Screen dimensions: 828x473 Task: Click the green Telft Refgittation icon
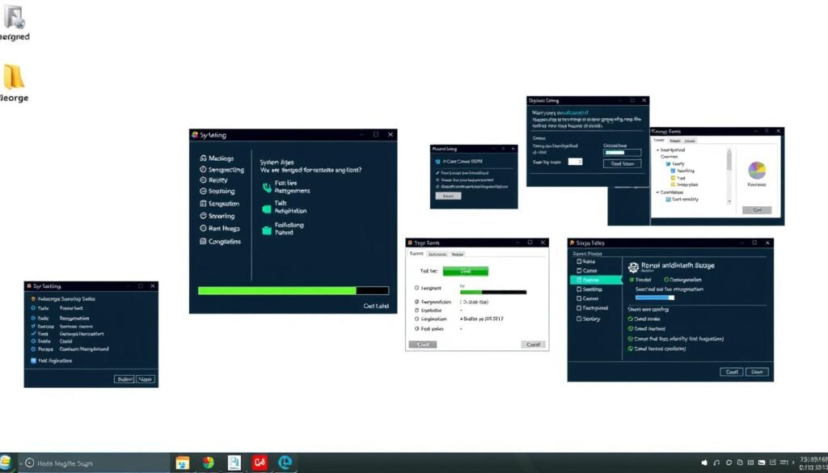pyautogui.click(x=267, y=209)
